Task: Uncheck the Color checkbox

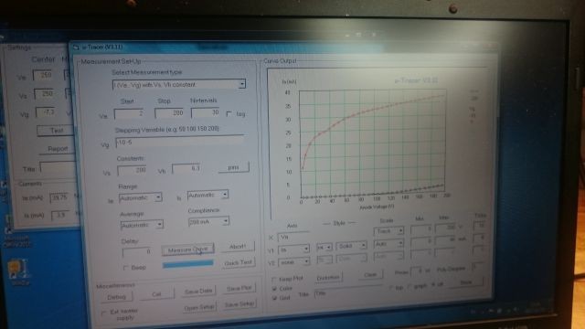Action: [x=274, y=289]
